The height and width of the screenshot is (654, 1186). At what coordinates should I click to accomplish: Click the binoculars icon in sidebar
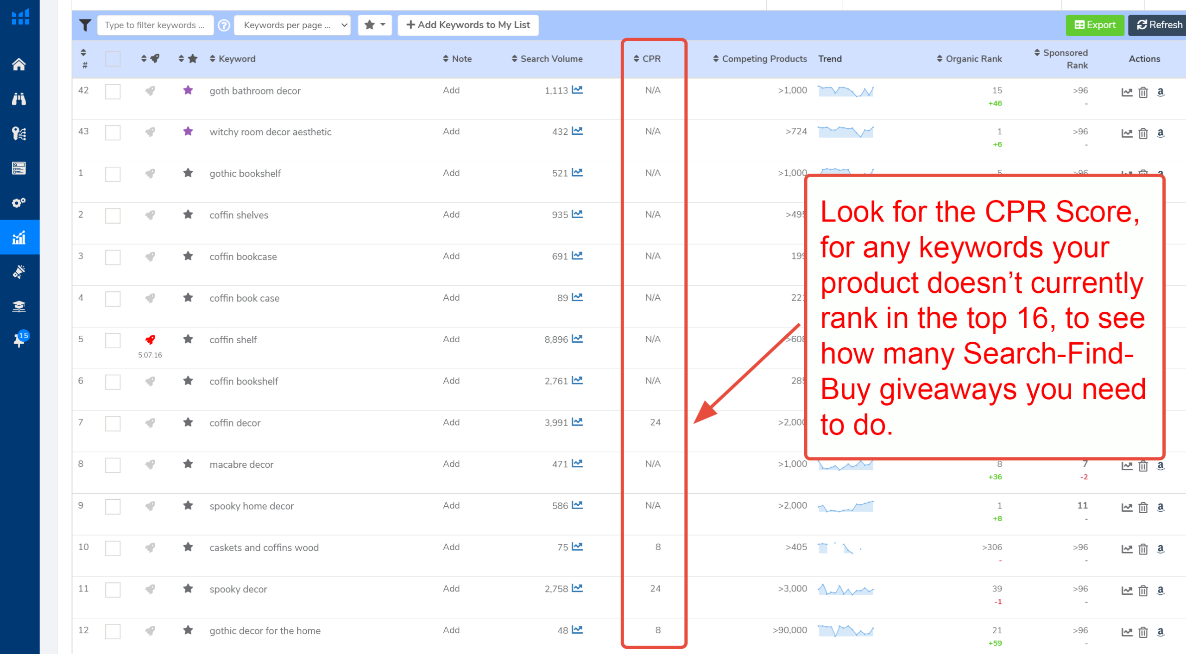pyautogui.click(x=19, y=99)
